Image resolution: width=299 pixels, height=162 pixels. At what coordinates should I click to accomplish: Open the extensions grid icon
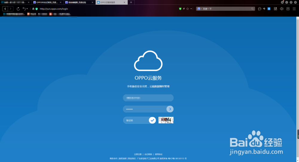275,9
